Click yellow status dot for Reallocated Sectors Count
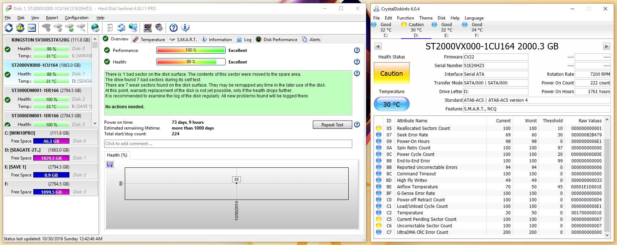 pyautogui.click(x=379, y=128)
